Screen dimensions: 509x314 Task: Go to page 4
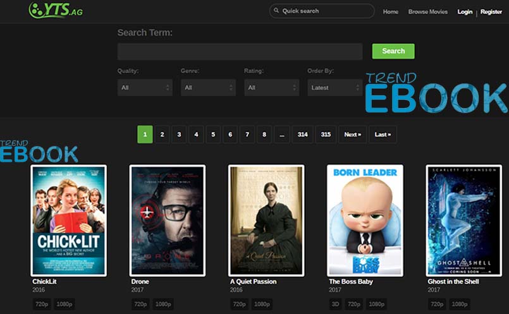[x=196, y=135]
